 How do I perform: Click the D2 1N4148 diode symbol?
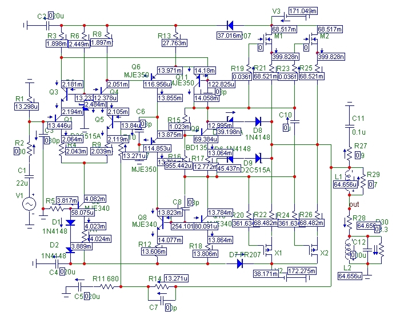point(70,250)
